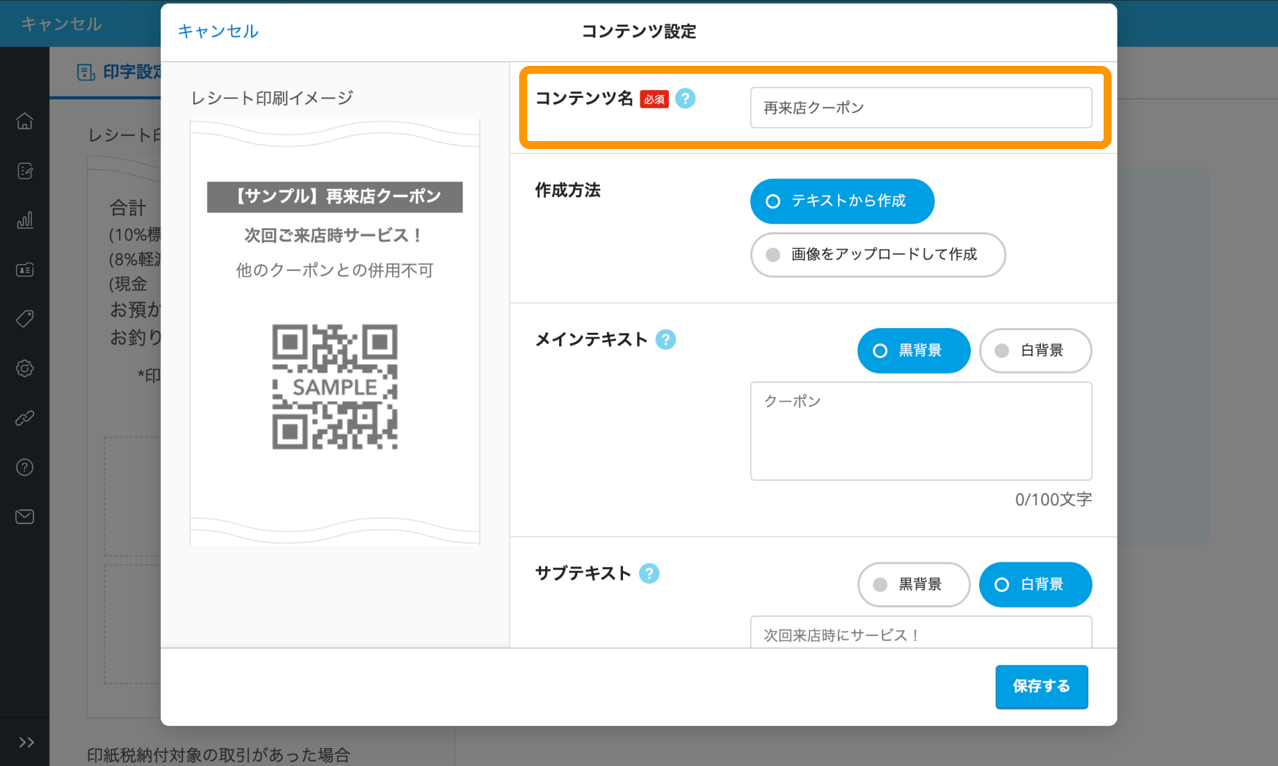Viewport: 1278px width, 766px height.
Task: Click the 作成方法 label
Action: coord(567,190)
